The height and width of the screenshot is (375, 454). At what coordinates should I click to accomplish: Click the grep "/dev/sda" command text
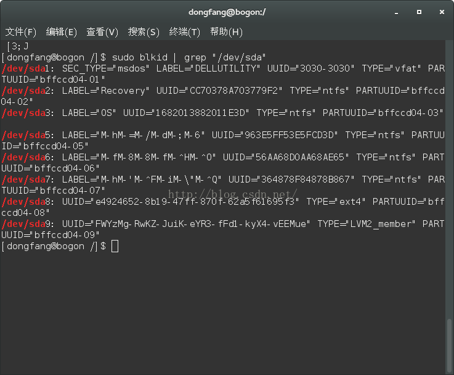(x=225, y=57)
